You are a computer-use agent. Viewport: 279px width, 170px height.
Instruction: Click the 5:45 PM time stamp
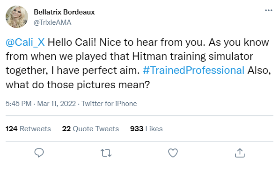(x=18, y=104)
